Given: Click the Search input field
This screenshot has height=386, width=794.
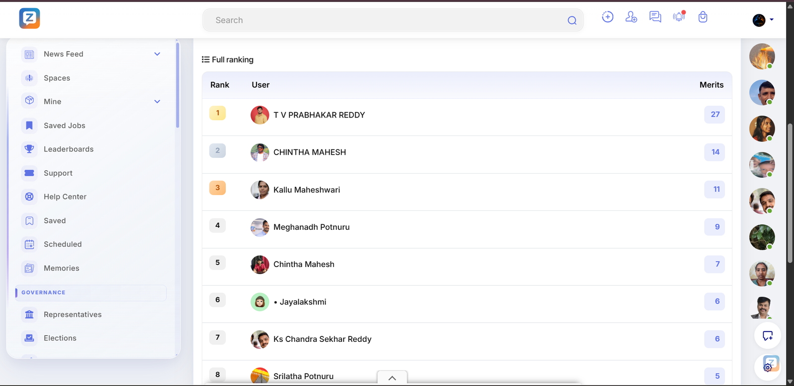Looking at the screenshot, I should 387,20.
